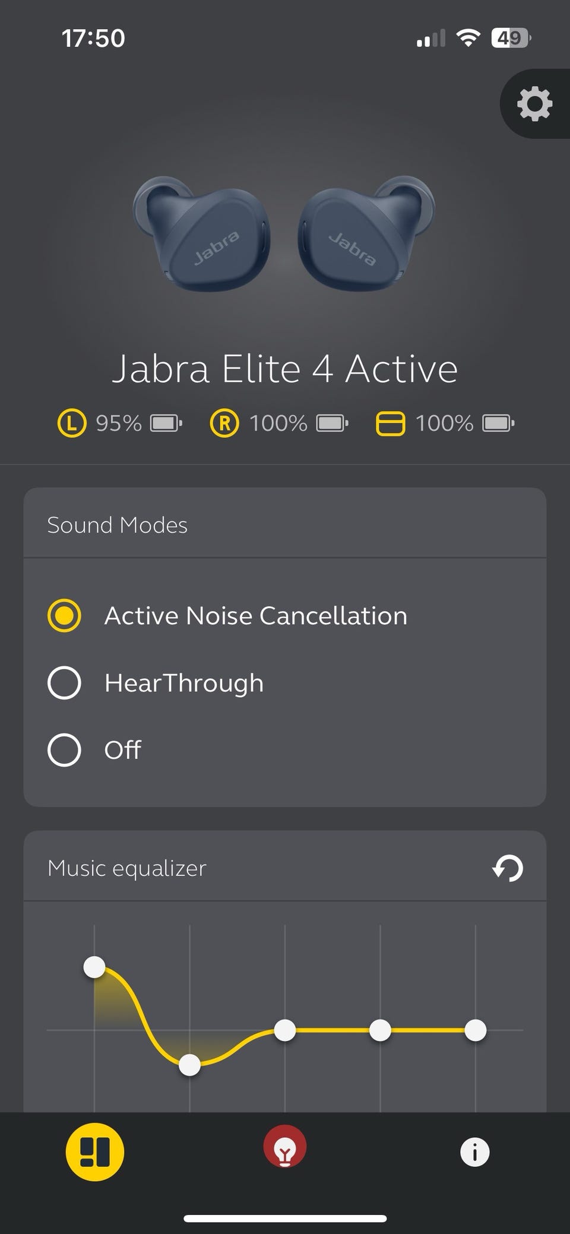This screenshot has height=1234, width=570.
Task: Click the last equalizer band handle
Action: pos(475,1030)
